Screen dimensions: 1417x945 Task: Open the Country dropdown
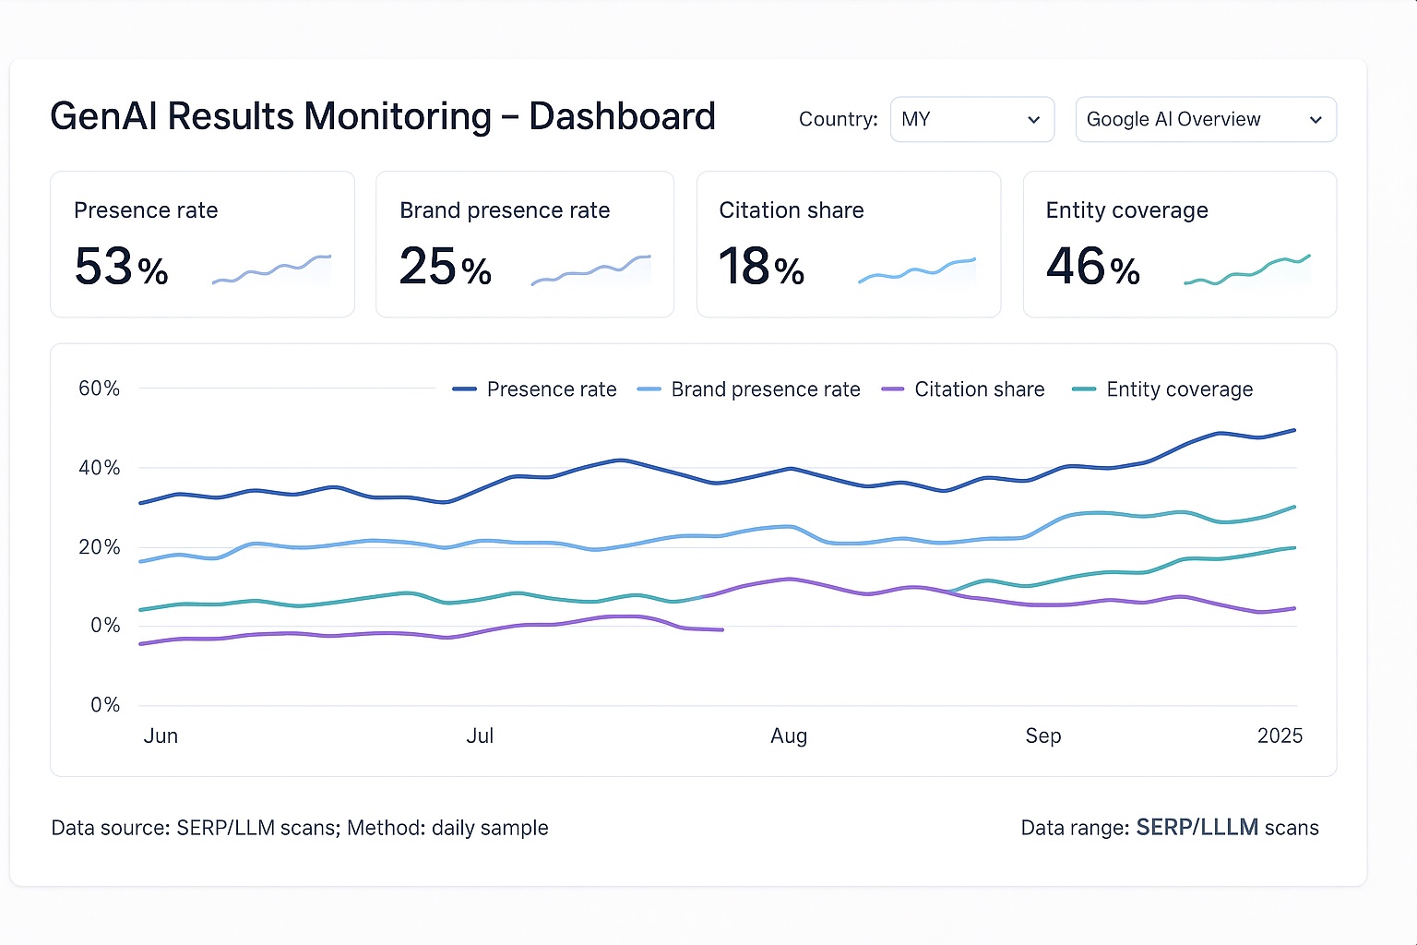tap(971, 119)
